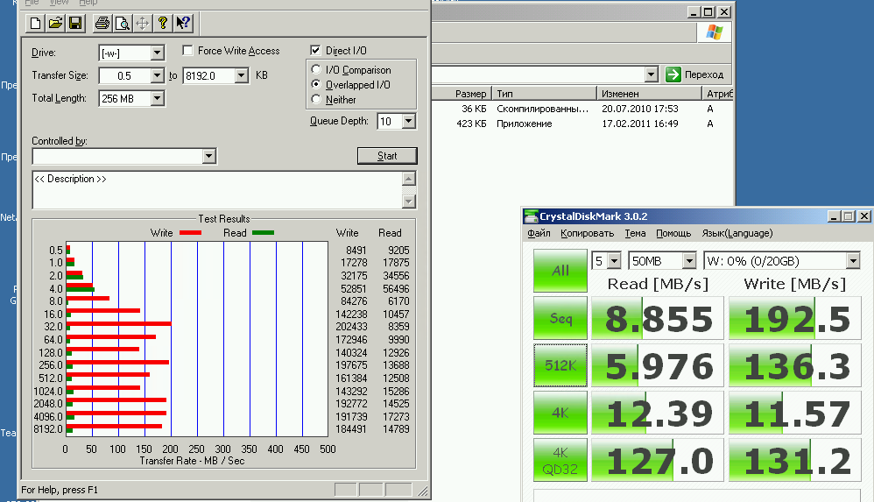
Task: Enable the Force Write Access checkbox
Action: pos(188,51)
